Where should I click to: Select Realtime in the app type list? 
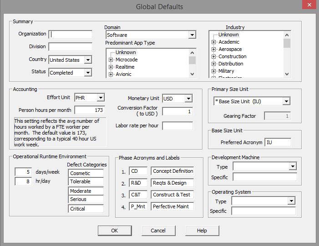tap(125, 67)
